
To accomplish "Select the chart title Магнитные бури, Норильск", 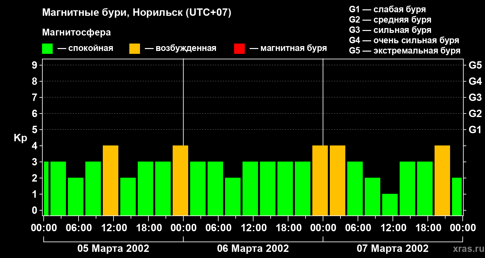I will pos(137,13).
